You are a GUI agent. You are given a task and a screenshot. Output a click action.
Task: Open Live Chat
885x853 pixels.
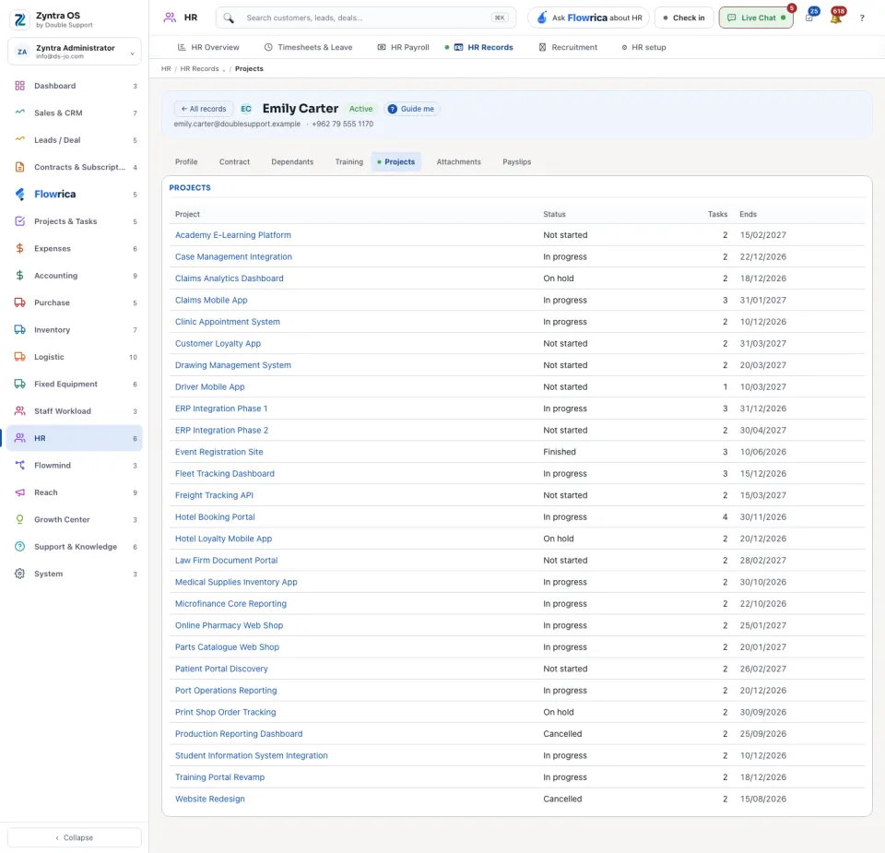(756, 18)
